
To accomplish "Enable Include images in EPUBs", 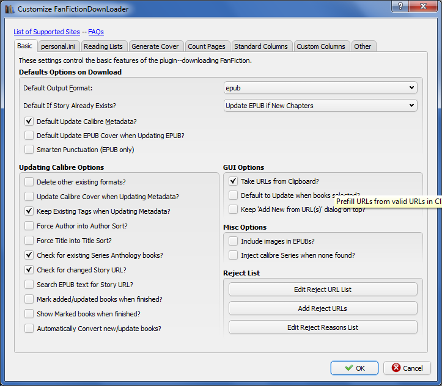I will click(233, 241).
